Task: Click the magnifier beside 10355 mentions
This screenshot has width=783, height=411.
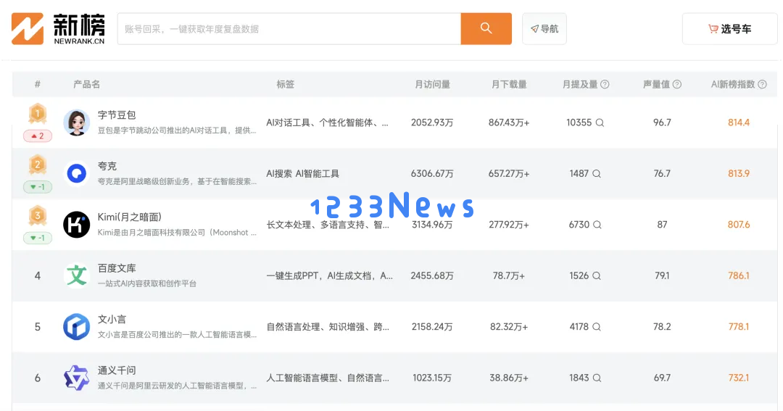Action: [x=600, y=123]
